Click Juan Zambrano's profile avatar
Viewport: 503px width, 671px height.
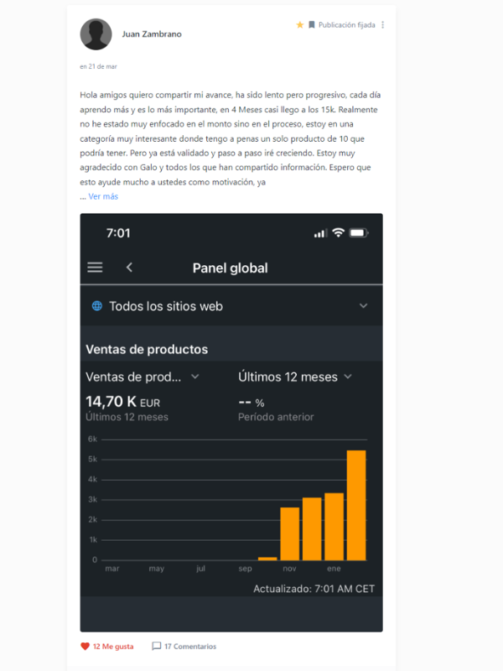coord(96,34)
